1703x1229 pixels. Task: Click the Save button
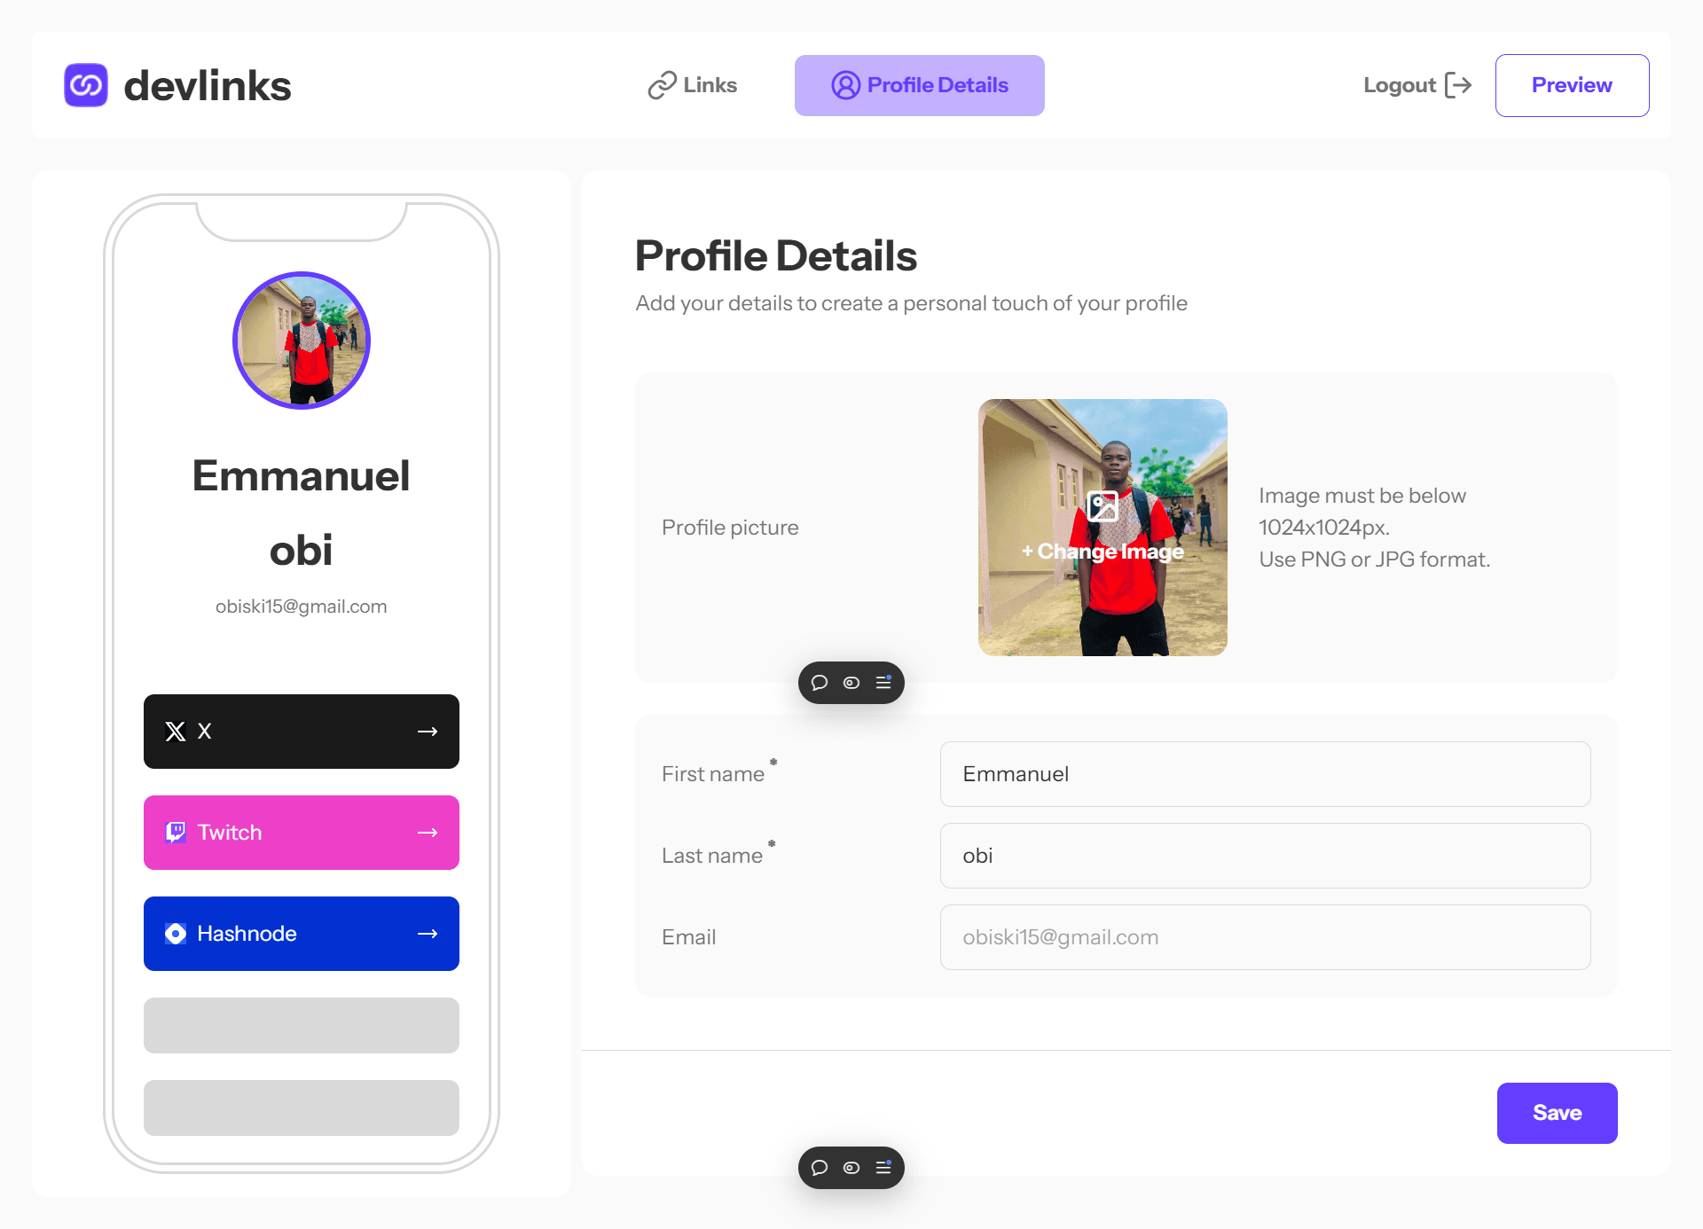tap(1558, 1113)
